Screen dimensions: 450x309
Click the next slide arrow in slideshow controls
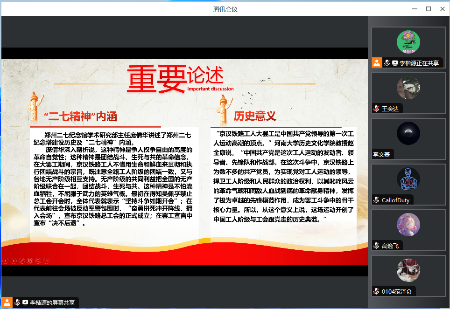pyautogui.click(x=14, y=261)
